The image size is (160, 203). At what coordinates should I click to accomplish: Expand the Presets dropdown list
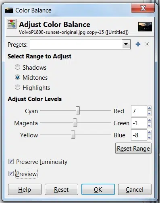[126, 44]
